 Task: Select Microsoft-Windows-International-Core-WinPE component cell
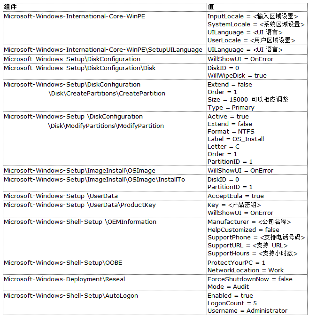105,28
